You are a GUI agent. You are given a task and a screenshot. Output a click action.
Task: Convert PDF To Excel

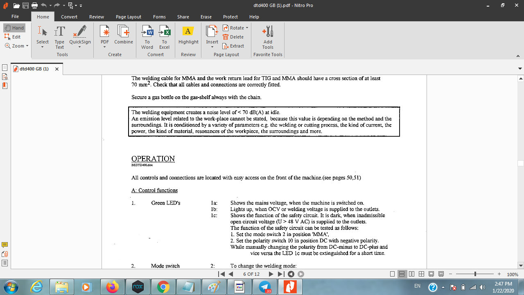click(164, 37)
